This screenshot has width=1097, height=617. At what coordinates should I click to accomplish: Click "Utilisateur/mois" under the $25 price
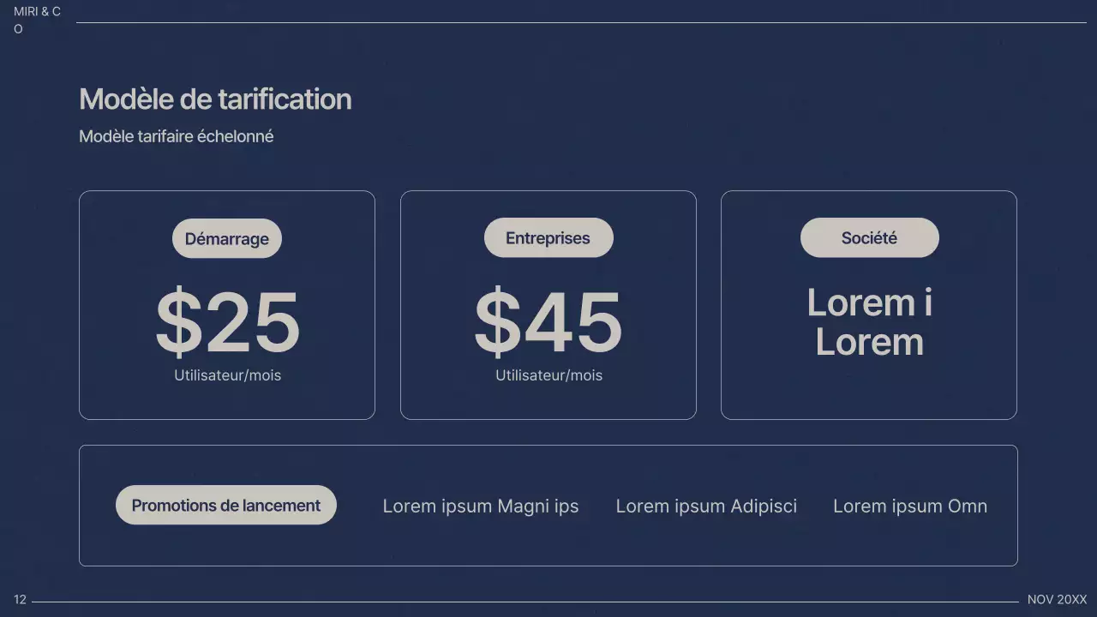(x=227, y=375)
